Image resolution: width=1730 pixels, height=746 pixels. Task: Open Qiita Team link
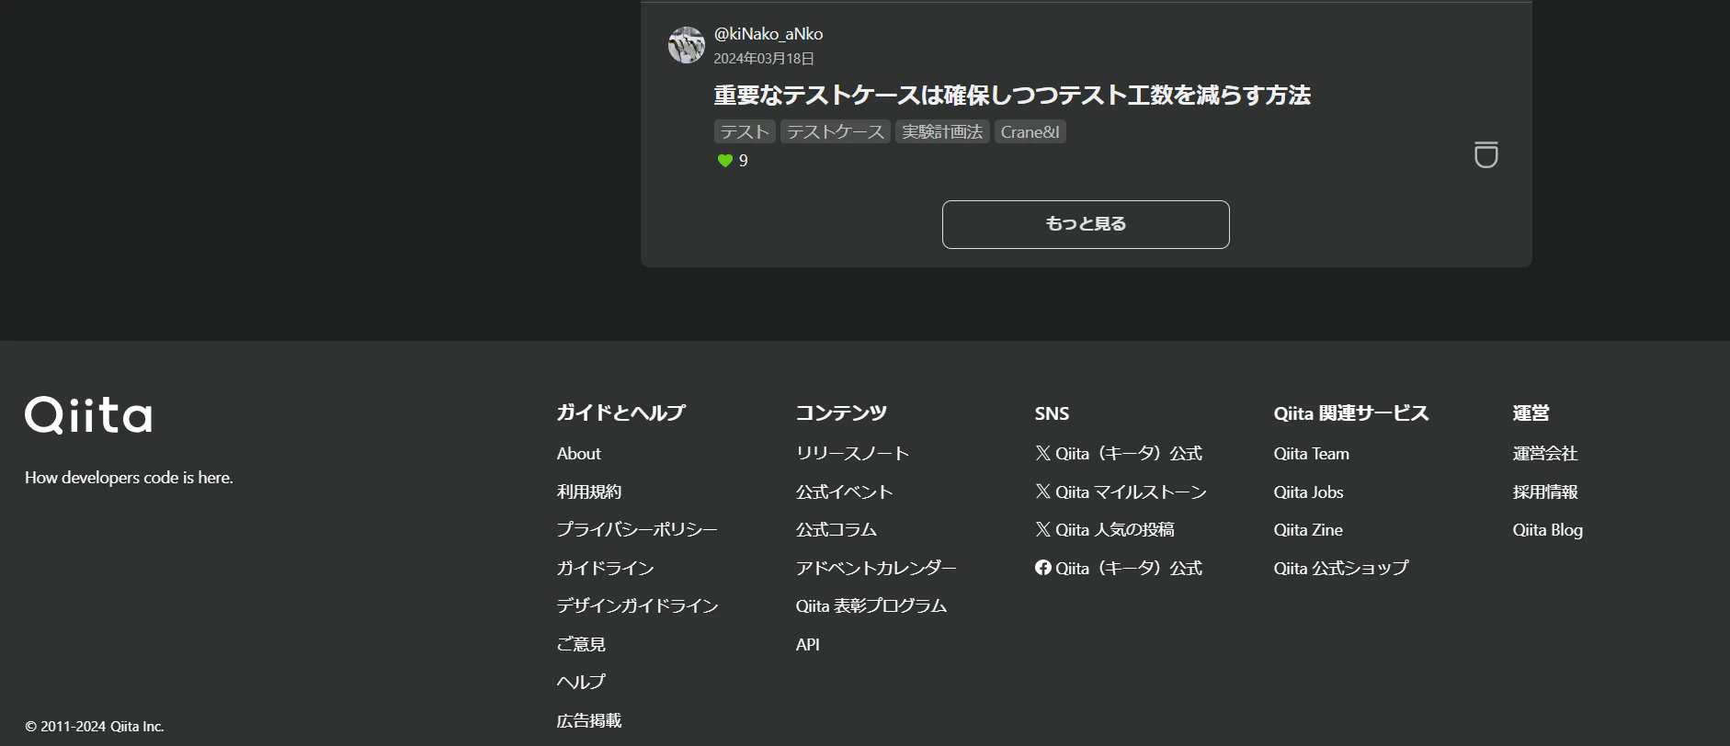pyautogui.click(x=1312, y=454)
